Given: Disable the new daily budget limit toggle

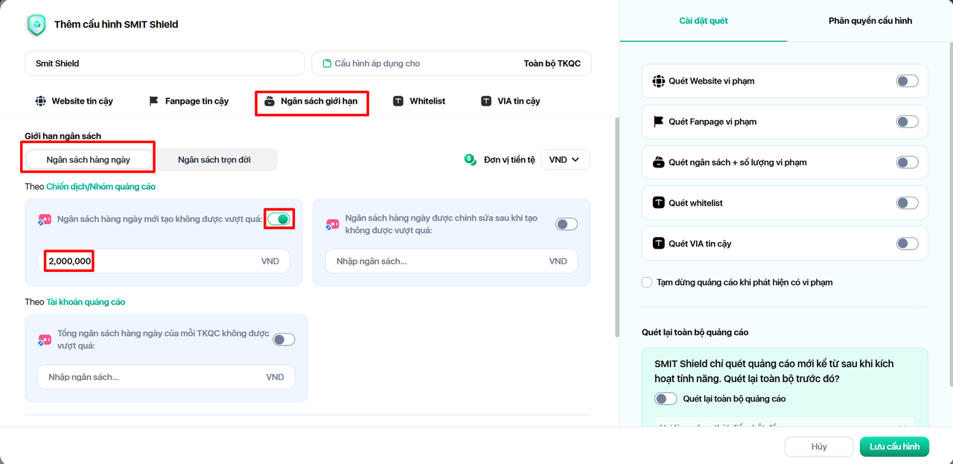Looking at the screenshot, I should coord(280,219).
